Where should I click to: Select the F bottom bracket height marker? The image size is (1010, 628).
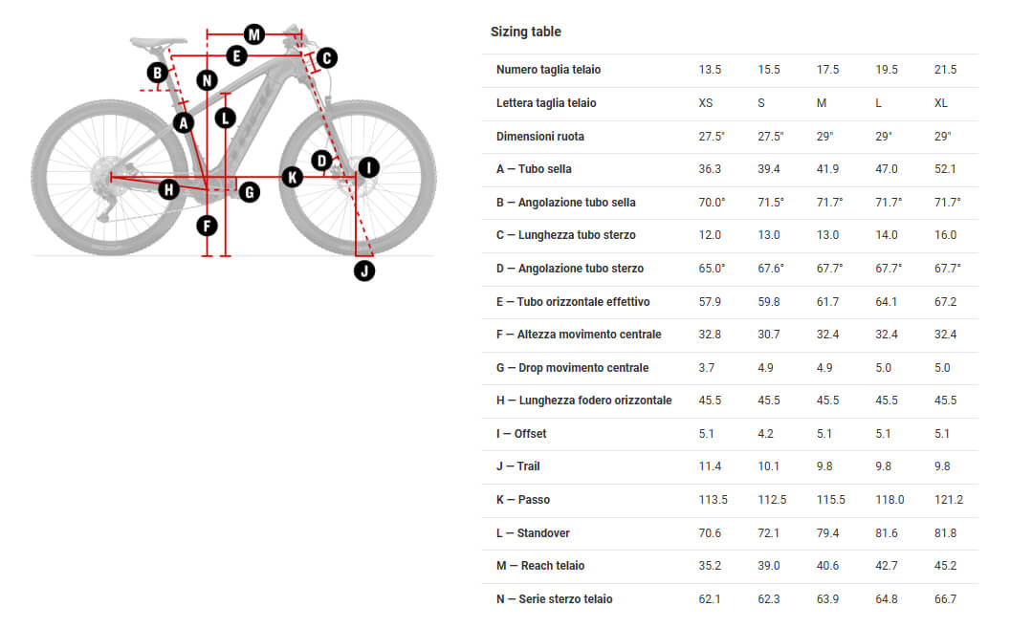(x=207, y=226)
